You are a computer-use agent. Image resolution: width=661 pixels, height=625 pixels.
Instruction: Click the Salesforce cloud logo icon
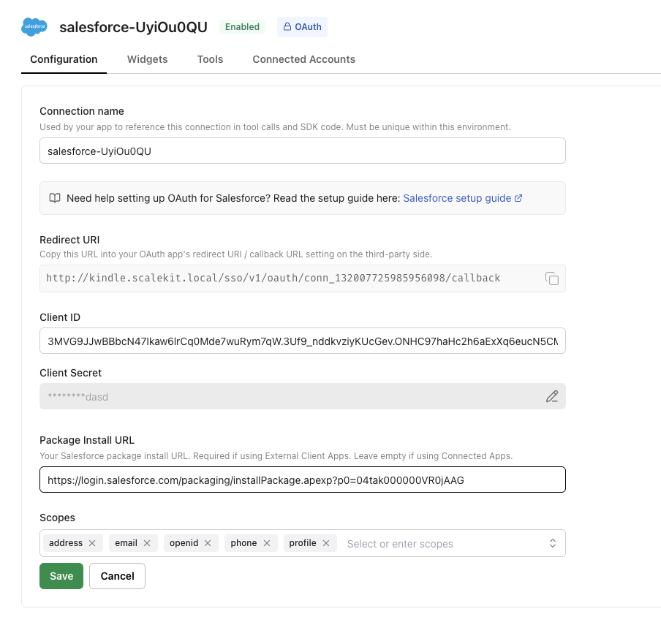pyautogui.click(x=34, y=27)
